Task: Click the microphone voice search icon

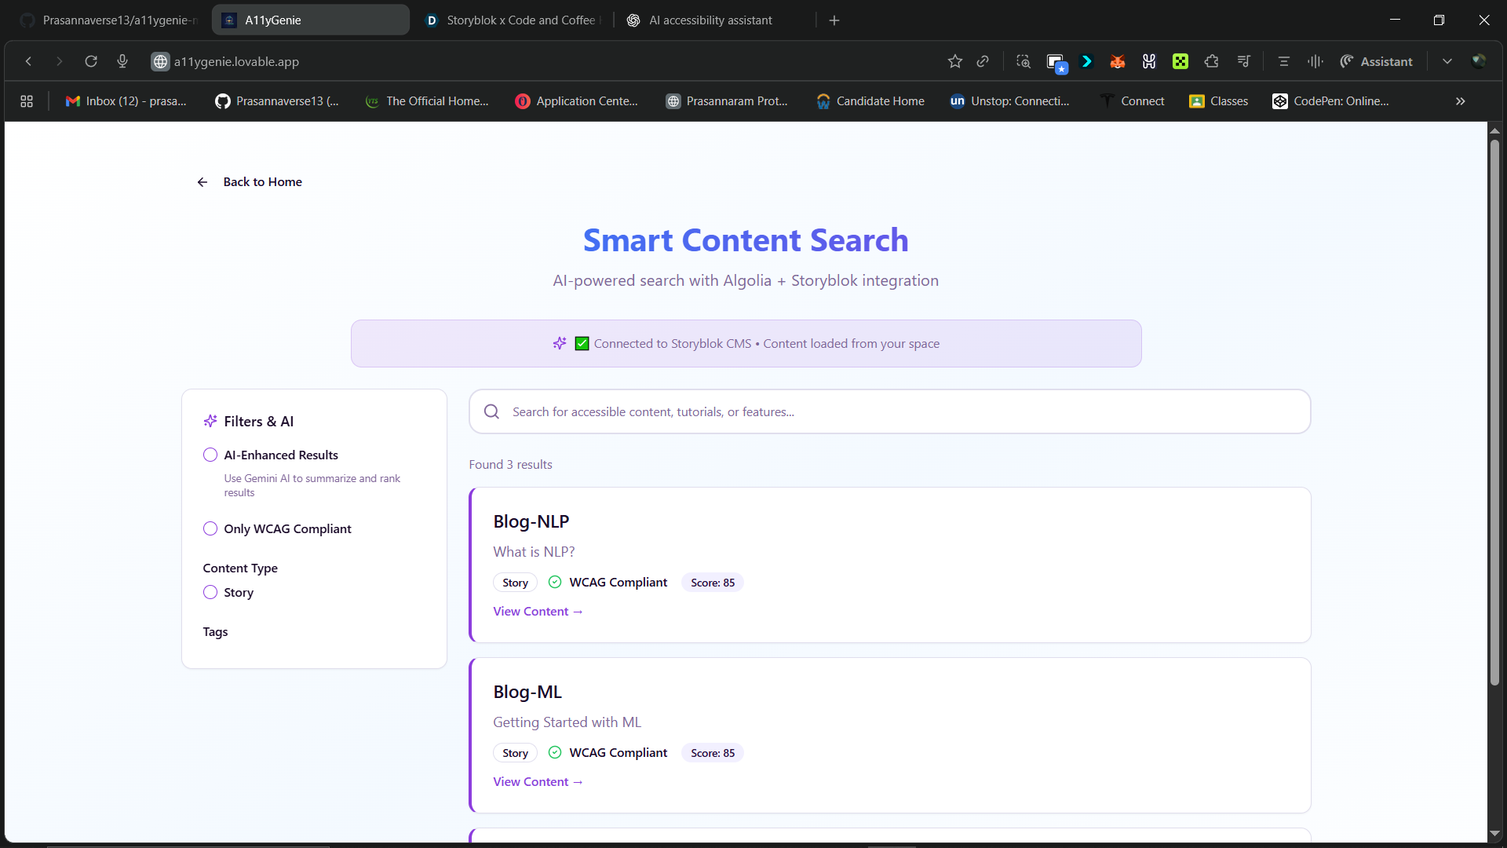Action: tap(122, 61)
